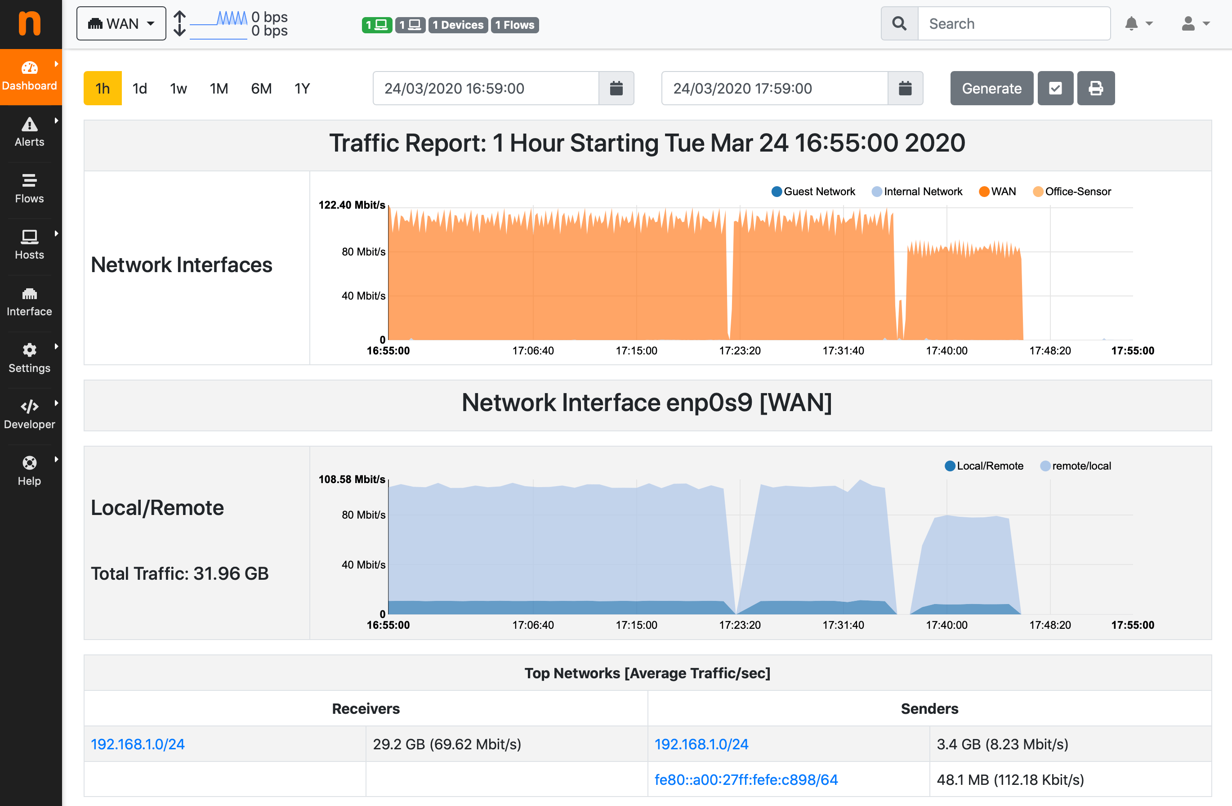The height and width of the screenshot is (806, 1232).
Task: Click the end date-time input field
Action: click(774, 89)
